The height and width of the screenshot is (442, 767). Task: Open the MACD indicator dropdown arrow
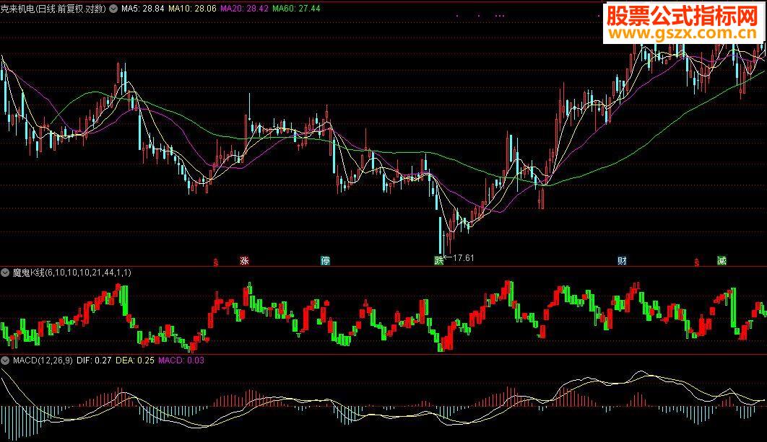(x=5, y=361)
